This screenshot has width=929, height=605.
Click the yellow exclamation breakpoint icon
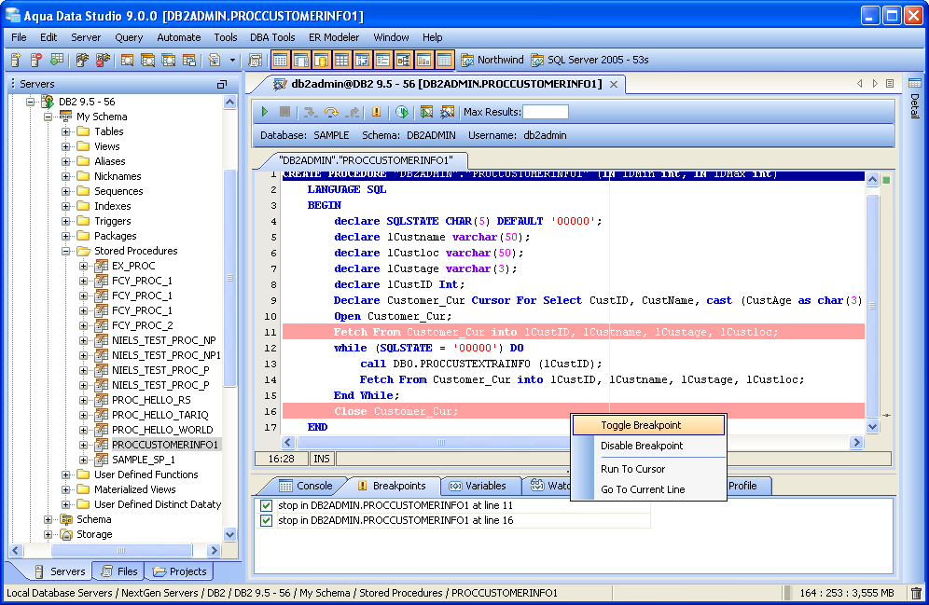click(376, 112)
